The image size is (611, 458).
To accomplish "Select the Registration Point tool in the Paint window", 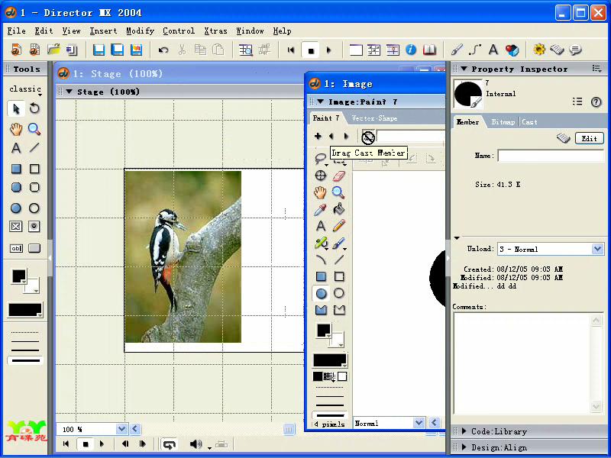I will click(x=320, y=176).
